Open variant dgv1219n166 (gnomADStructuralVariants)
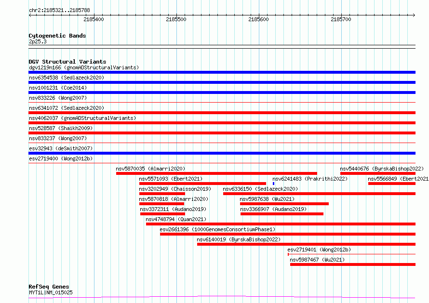 coord(84,67)
